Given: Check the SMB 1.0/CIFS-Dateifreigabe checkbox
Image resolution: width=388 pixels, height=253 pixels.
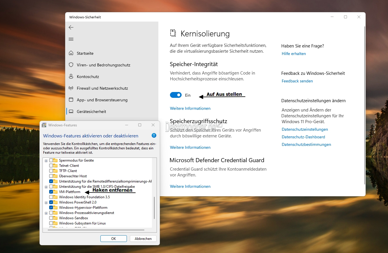Looking at the screenshot, I should tap(51, 187).
